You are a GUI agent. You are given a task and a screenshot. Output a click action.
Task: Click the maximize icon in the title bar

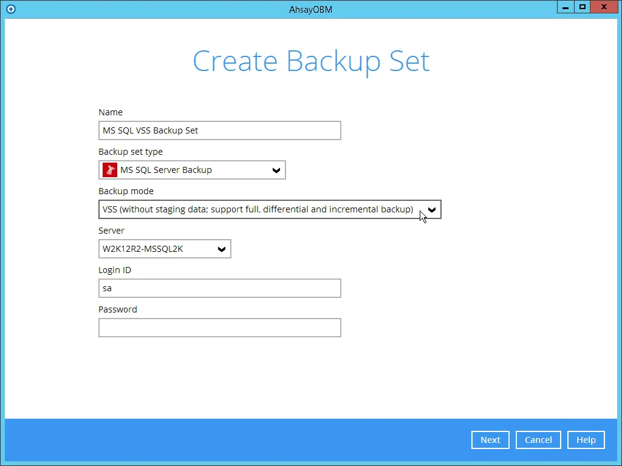pyautogui.click(x=582, y=7)
